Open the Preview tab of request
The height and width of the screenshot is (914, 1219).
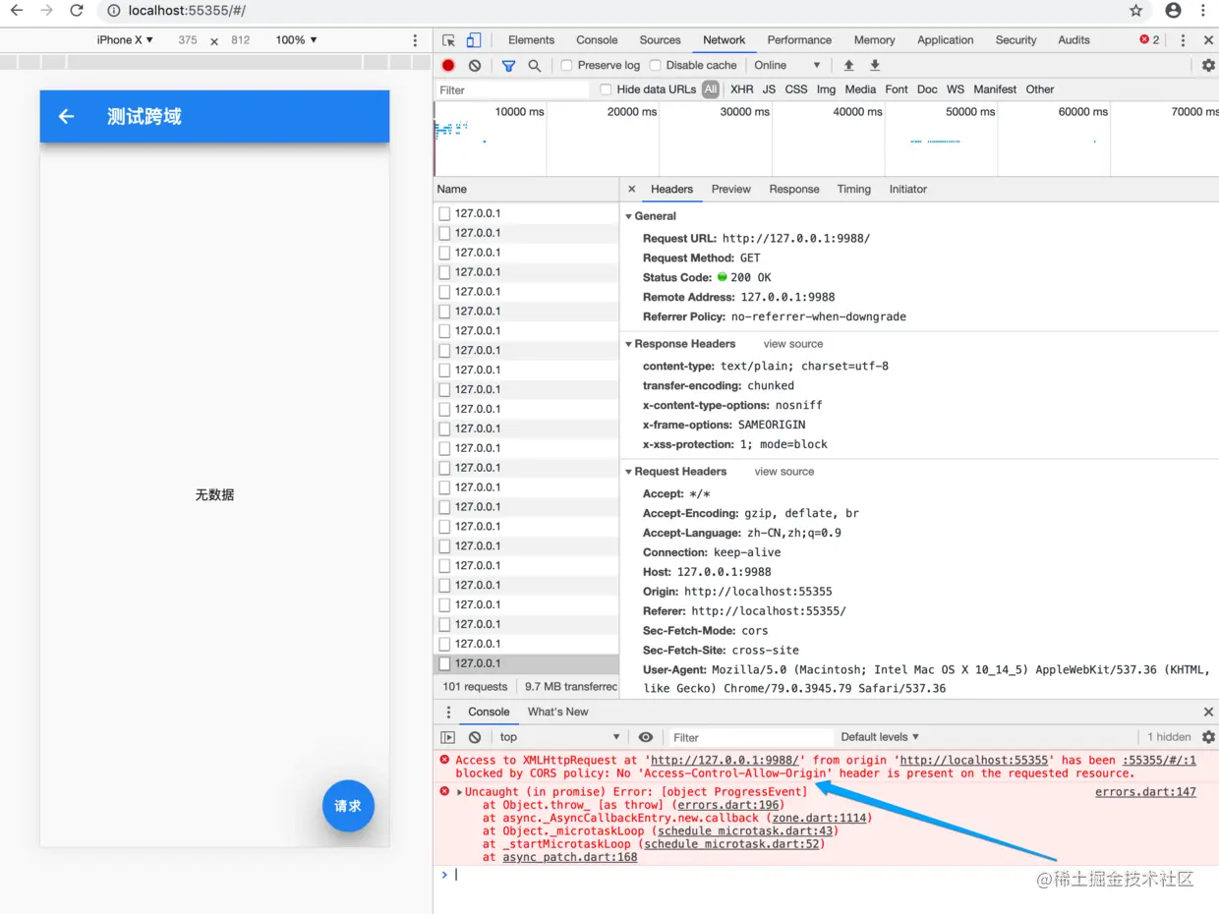click(731, 189)
